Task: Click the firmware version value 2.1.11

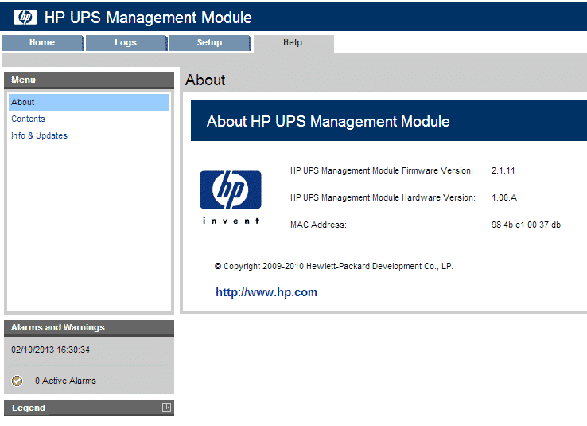Action: coord(503,171)
